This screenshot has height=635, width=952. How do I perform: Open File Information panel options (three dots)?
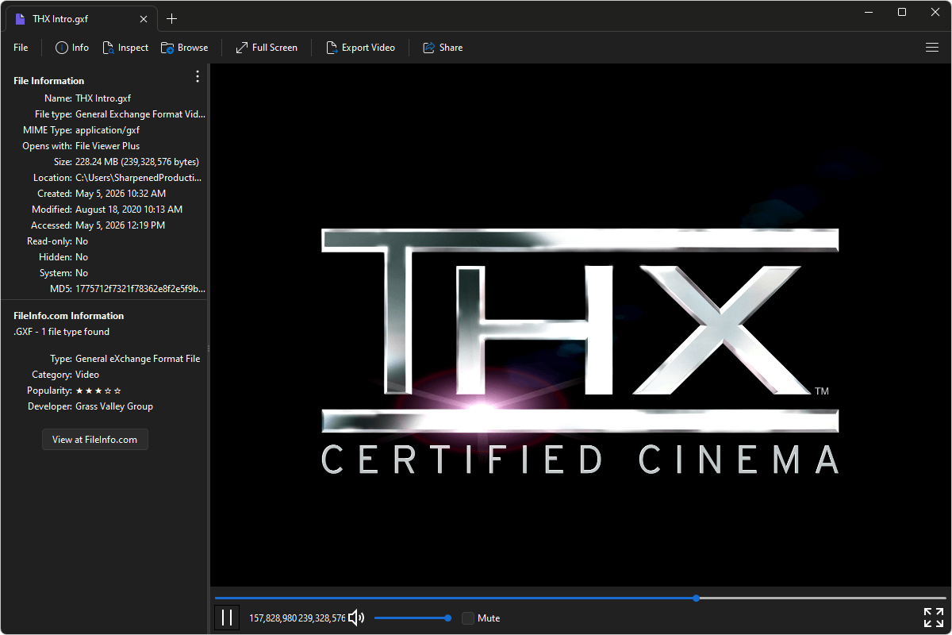click(198, 76)
